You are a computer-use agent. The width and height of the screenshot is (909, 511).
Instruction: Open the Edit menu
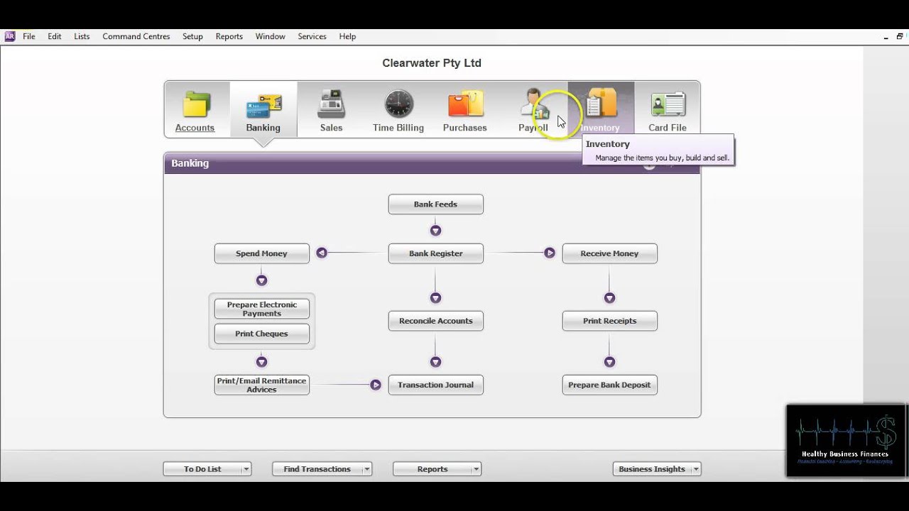click(55, 36)
